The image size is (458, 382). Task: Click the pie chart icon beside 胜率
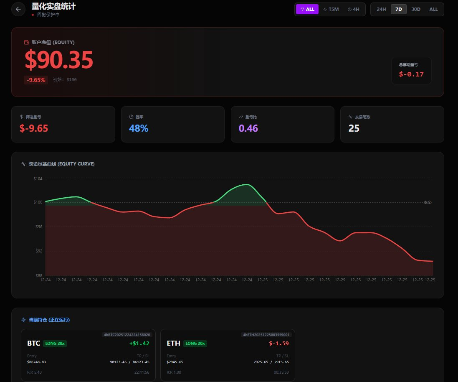(131, 117)
